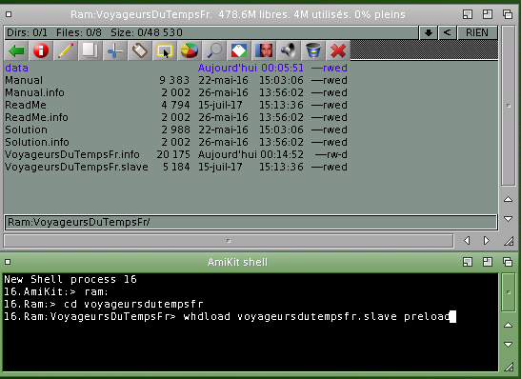The height and width of the screenshot is (379, 521).
Task: Click the magnifying glass search icon
Action: click(x=214, y=50)
